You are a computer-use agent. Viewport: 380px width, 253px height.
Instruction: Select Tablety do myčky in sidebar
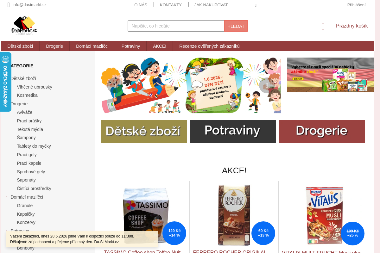[34, 146]
